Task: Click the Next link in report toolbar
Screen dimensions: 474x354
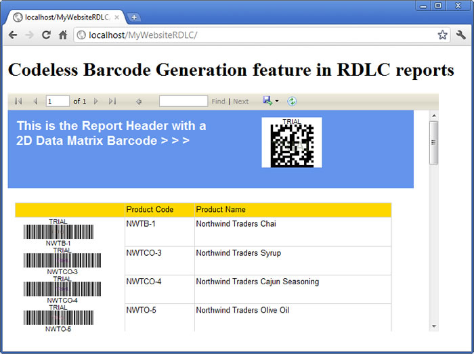Action: tap(241, 102)
